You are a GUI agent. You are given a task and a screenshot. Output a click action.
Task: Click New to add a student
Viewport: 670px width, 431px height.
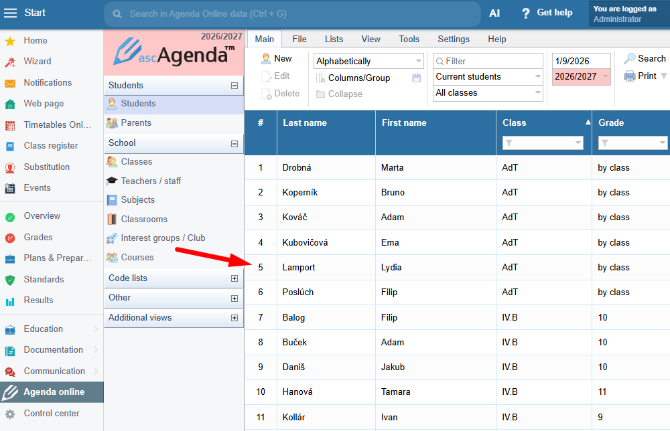pyautogui.click(x=277, y=59)
